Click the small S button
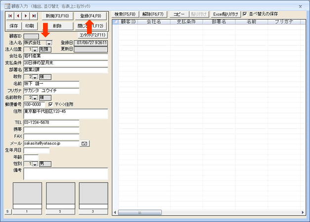 pos(7,211)
